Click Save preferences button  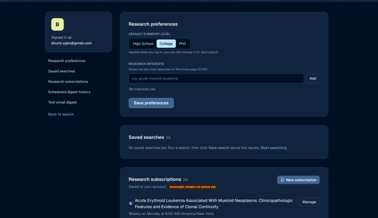click(151, 103)
